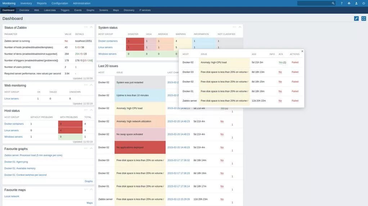Click the Maps link under Favourite maps
The width and height of the screenshot is (368, 206).
(x=90, y=203)
